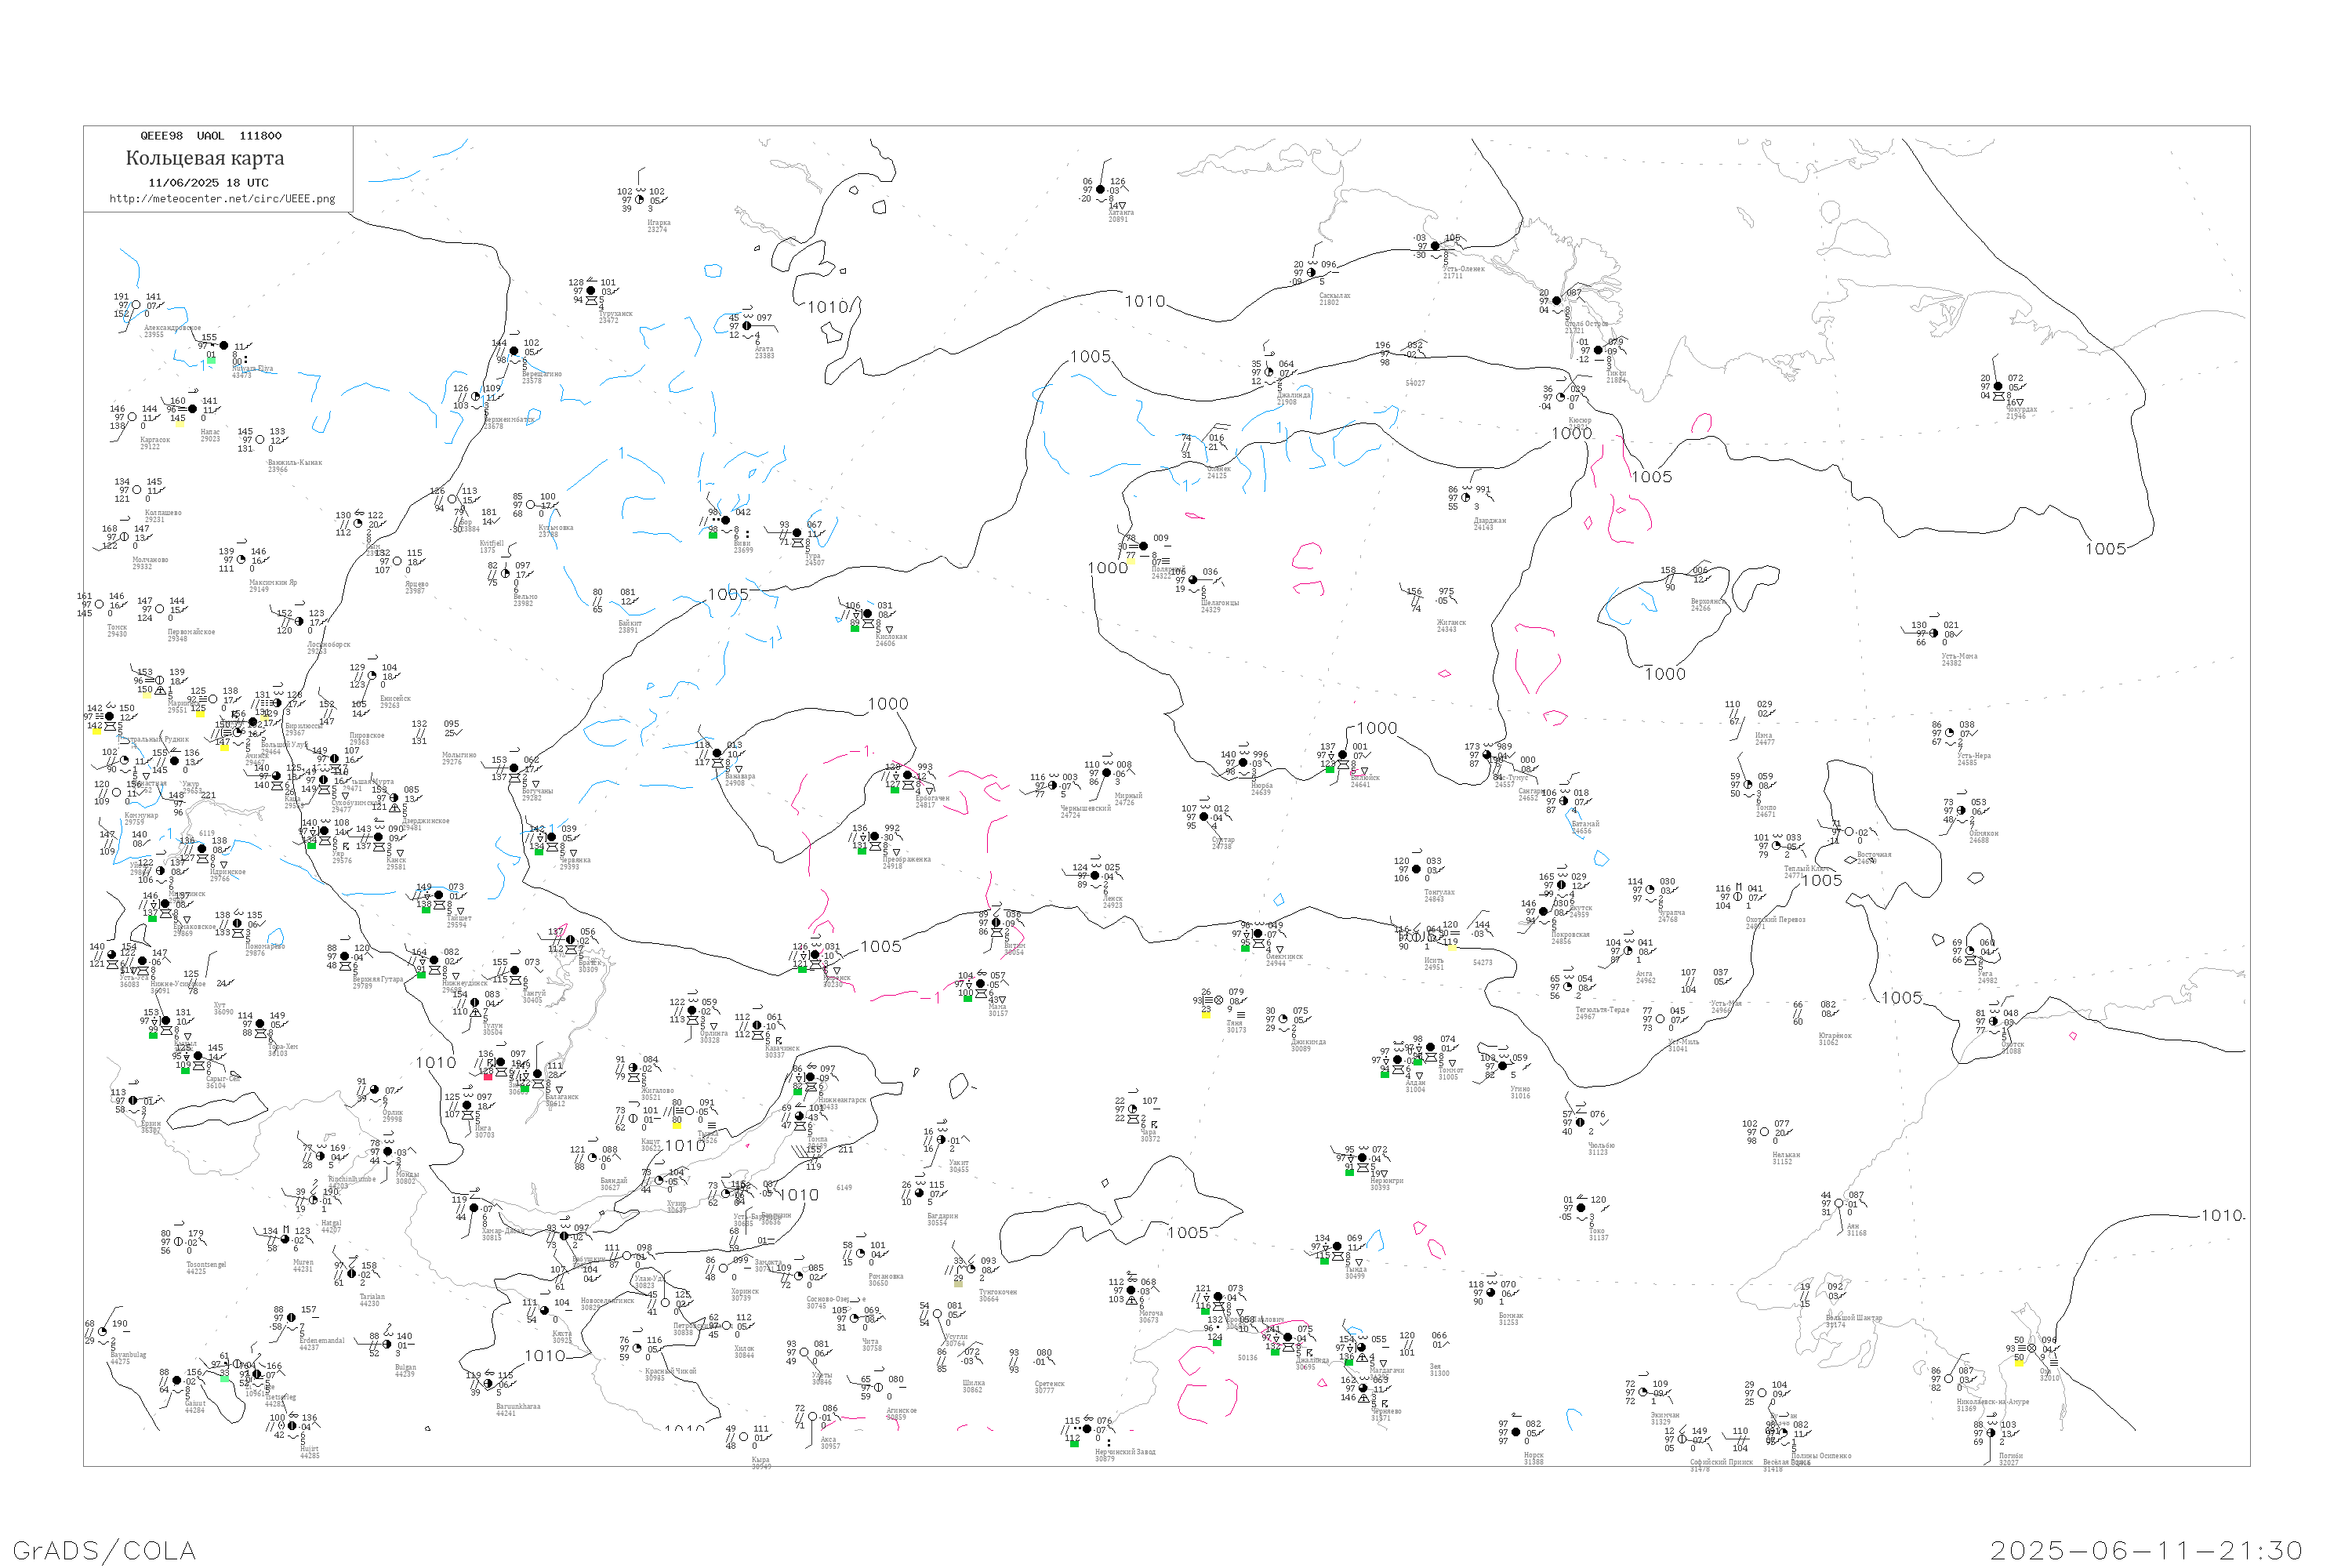Click the Тикси station's black circle marker
2352x1568 pixels.
click(x=1598, y=351)
